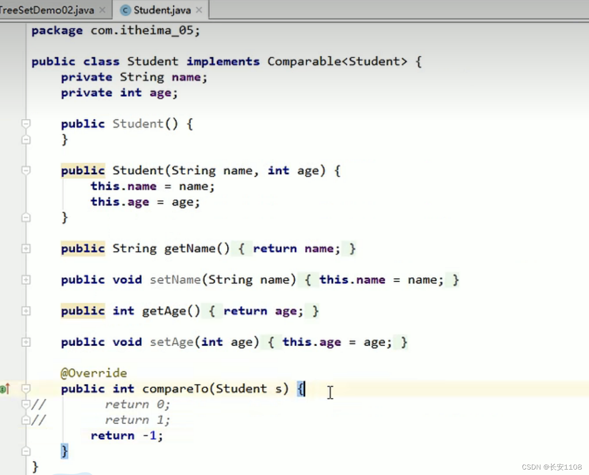Screen dimensions: 589x475
Task: Expand the getAge() method fold
Action: 26,311
